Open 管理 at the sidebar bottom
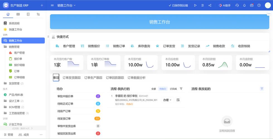Viewport: 273px width, 139px height. pos(9,135)
